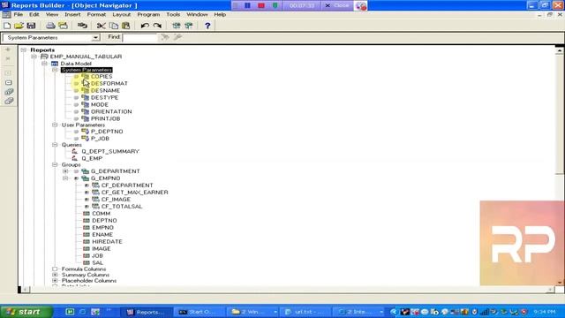Image resolution: width=565 pixels, height=318 pixels.
Task: Select the PRINTJOB parameter
Action: [x=106, y=118]
